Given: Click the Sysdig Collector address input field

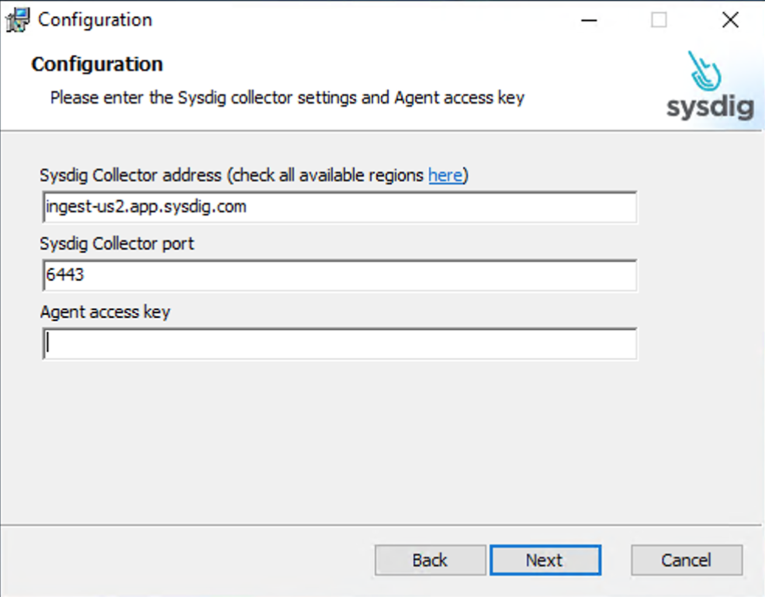Looking at the screenshot, I should [x=339, y=207].
